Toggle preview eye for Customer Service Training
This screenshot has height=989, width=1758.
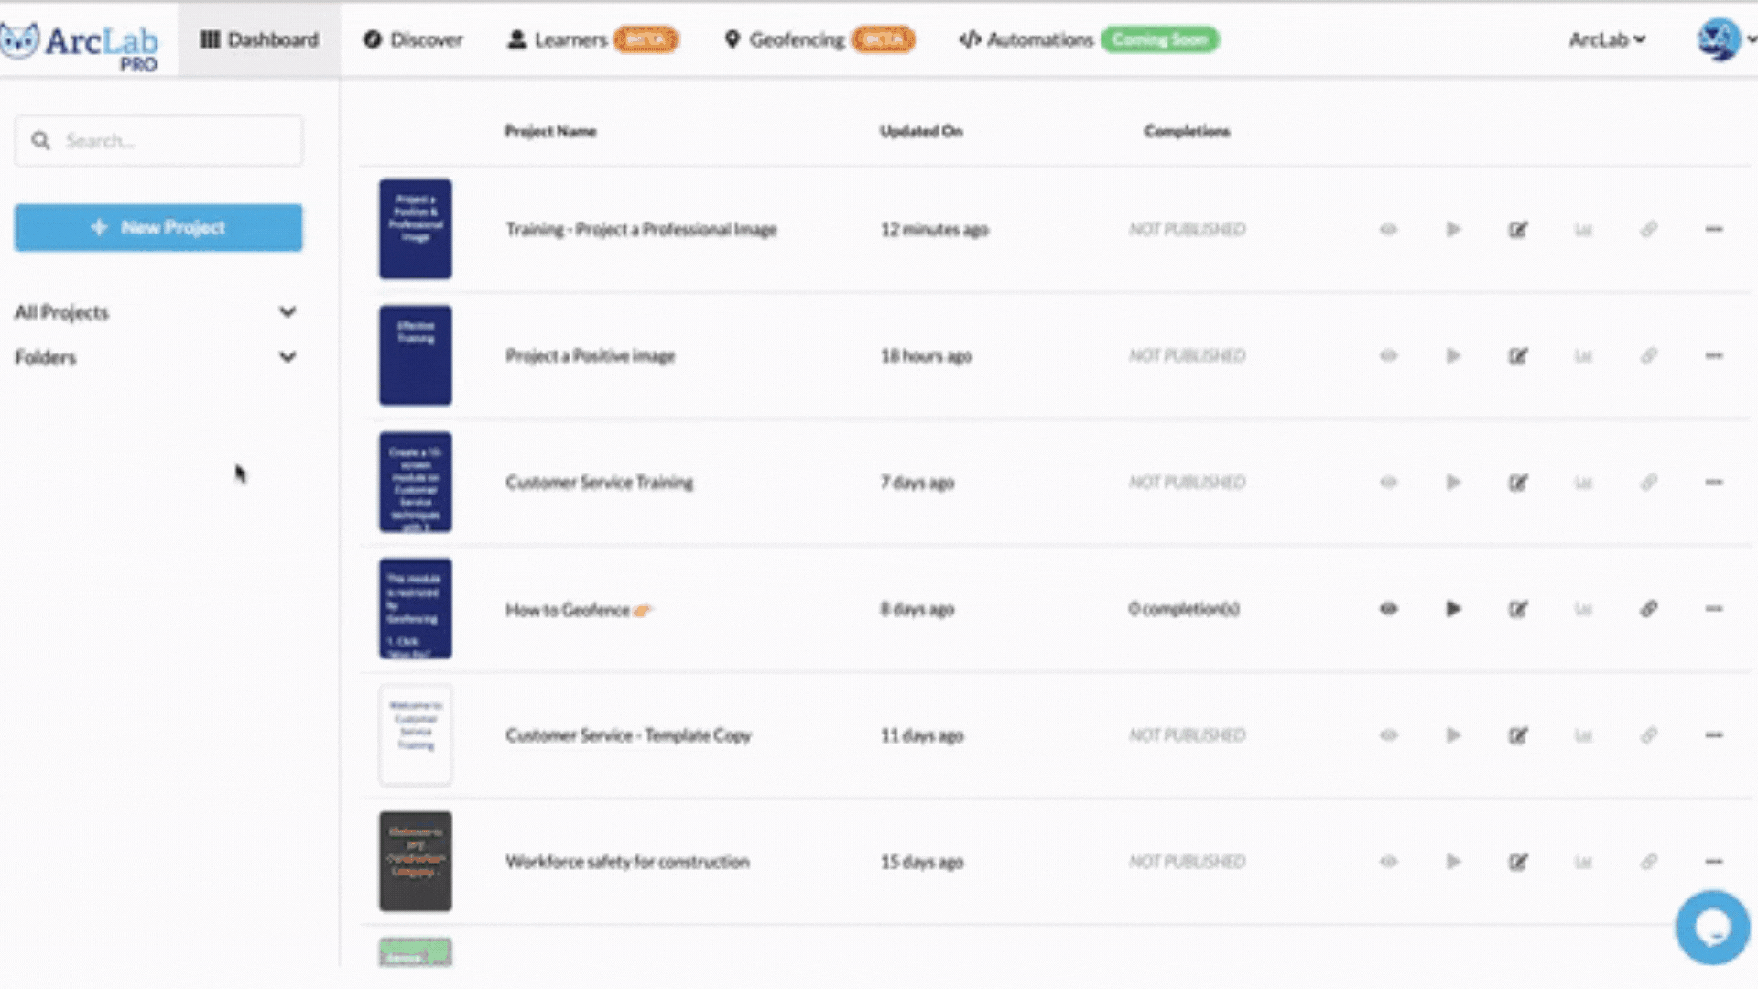coord(1387,483)
